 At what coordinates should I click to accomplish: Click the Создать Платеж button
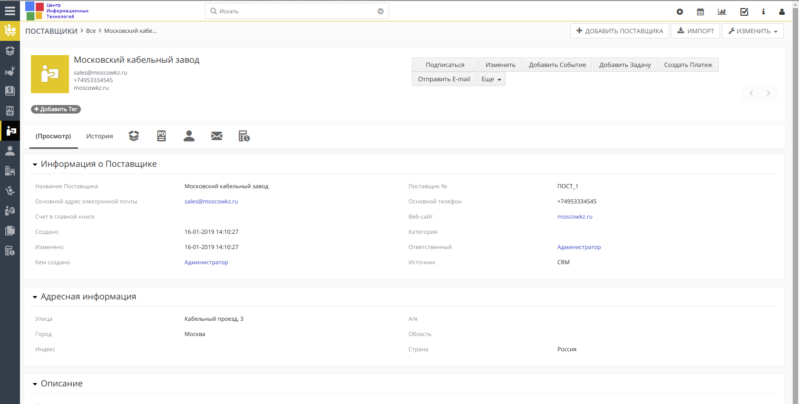click(688, 65)
